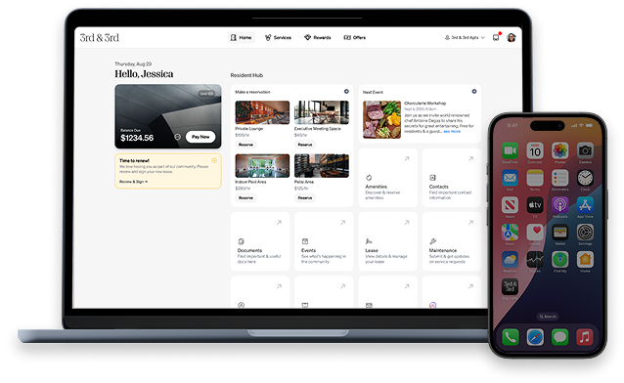Open notifications icon with the red dot
This screenshot has width=624, height=383.
point(496,37)
